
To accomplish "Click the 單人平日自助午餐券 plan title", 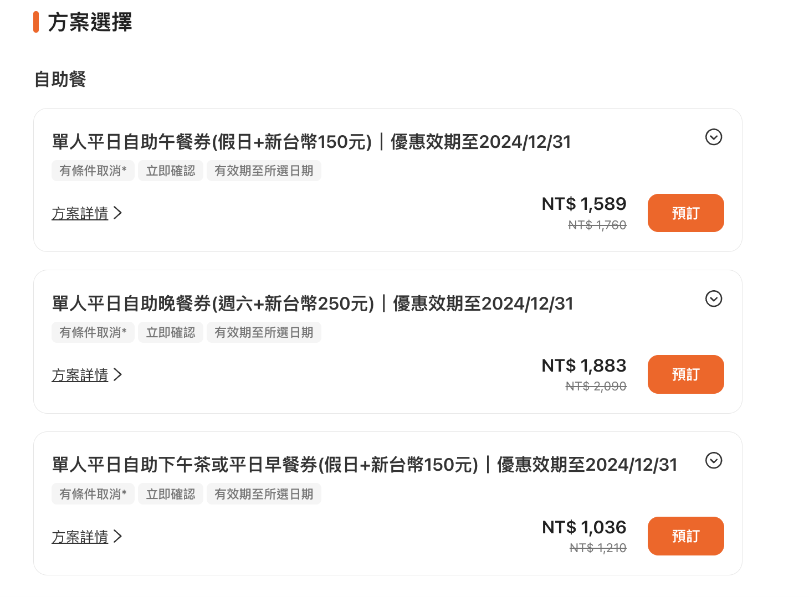I will [311, 142].
